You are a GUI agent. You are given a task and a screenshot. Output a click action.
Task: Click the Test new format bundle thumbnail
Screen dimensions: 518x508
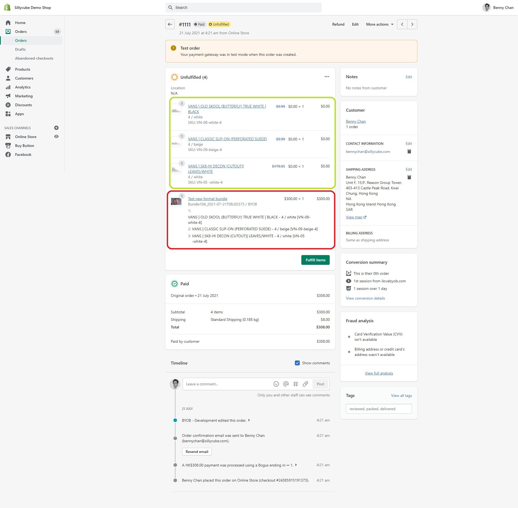pyautogui.click(x=176, y=201)
